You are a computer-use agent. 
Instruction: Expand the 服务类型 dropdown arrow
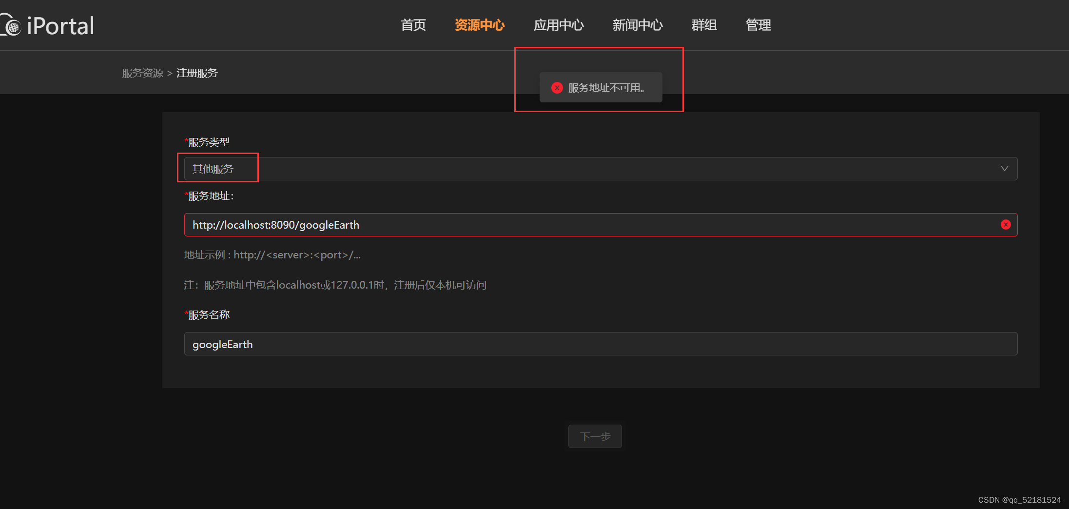pyautogui.click(x=1004, y=169)
